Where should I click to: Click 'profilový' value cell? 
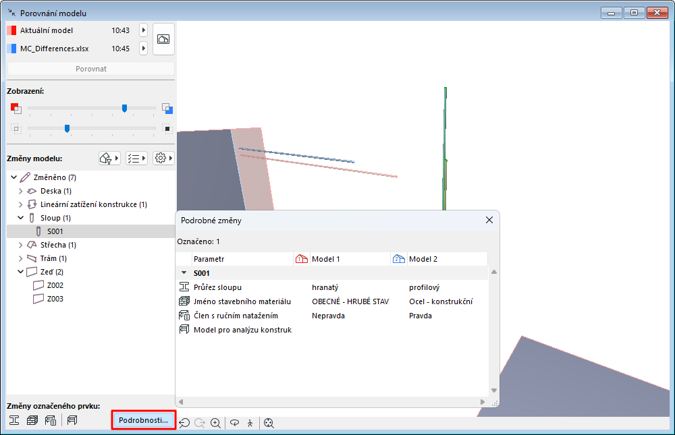tap(425, 287)
